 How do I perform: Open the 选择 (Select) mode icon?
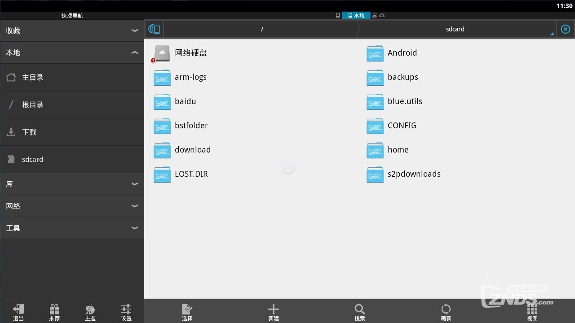187,312
